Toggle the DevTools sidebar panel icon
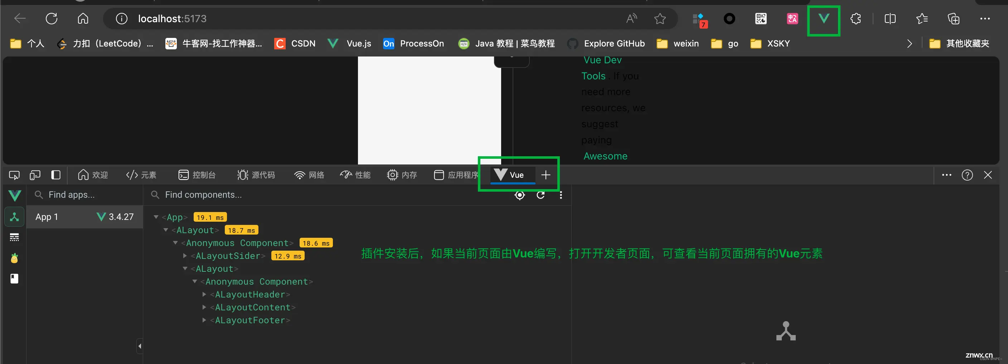This screenshot has width=1008, height=364. click(x=55, y=175)
